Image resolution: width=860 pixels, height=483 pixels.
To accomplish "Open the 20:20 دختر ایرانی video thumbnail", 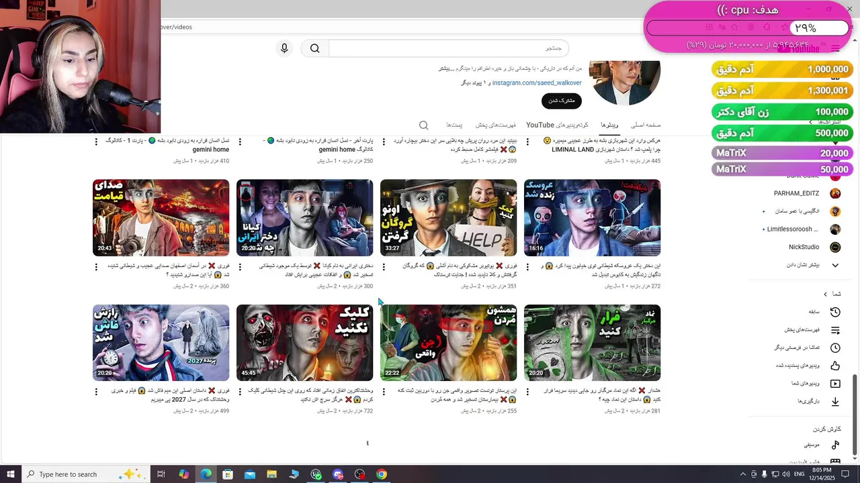I will click(x=305, y=217).
